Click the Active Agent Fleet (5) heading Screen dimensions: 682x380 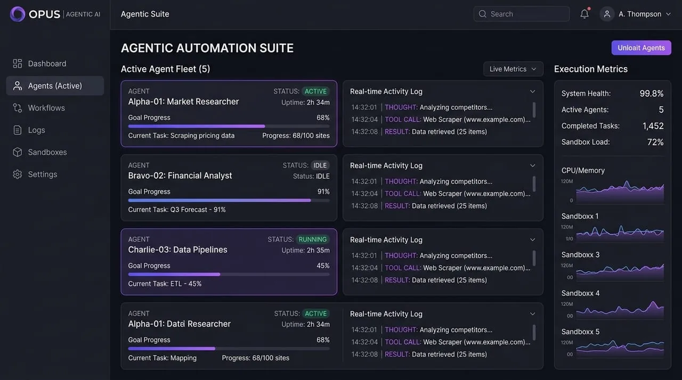coord(166,69)
